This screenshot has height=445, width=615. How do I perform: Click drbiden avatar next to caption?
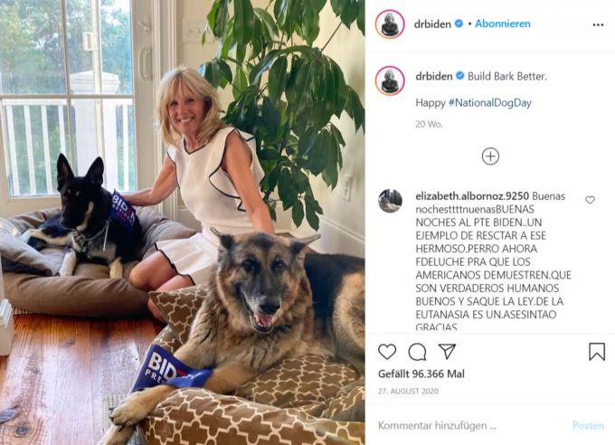point(390,80)
